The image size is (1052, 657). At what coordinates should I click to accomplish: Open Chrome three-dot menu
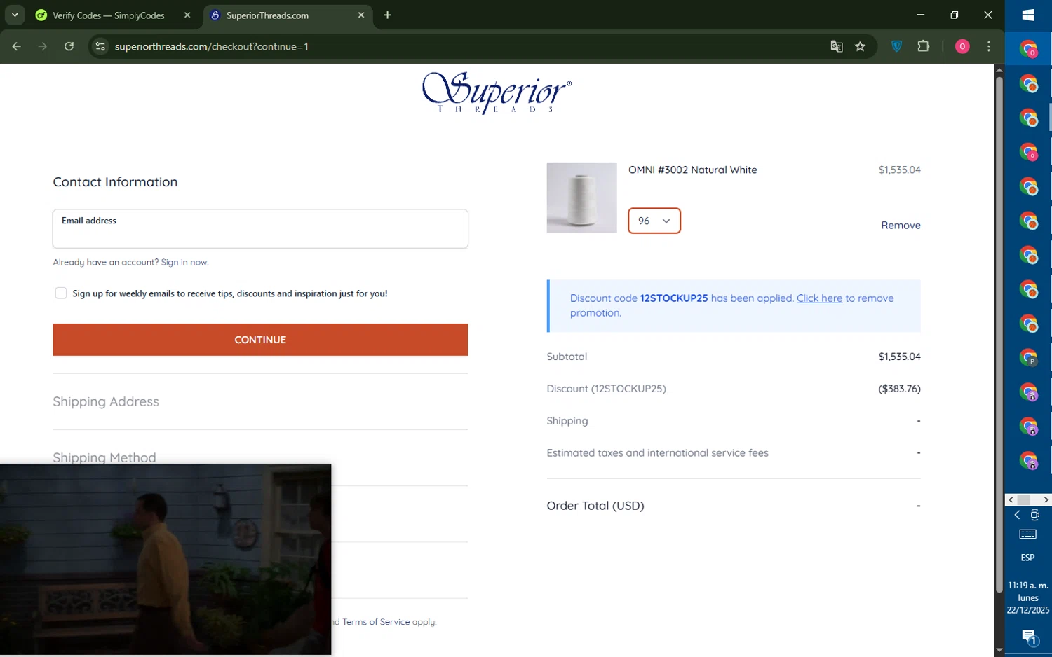pyautogui.click(x=989, y=46)
